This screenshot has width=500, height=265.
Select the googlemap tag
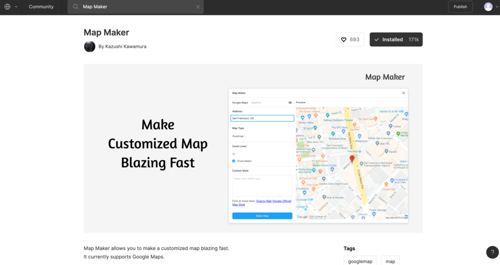click(360, 261)
